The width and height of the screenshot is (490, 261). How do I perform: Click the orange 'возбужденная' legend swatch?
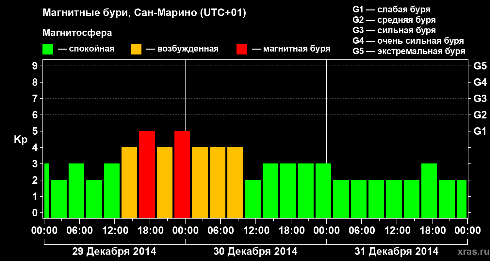point(136,49)
